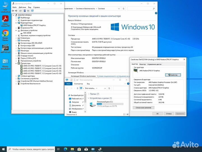Click the forward arrow in Device Manager toolbar
The image size is (202, 152).
pos(16,11)
